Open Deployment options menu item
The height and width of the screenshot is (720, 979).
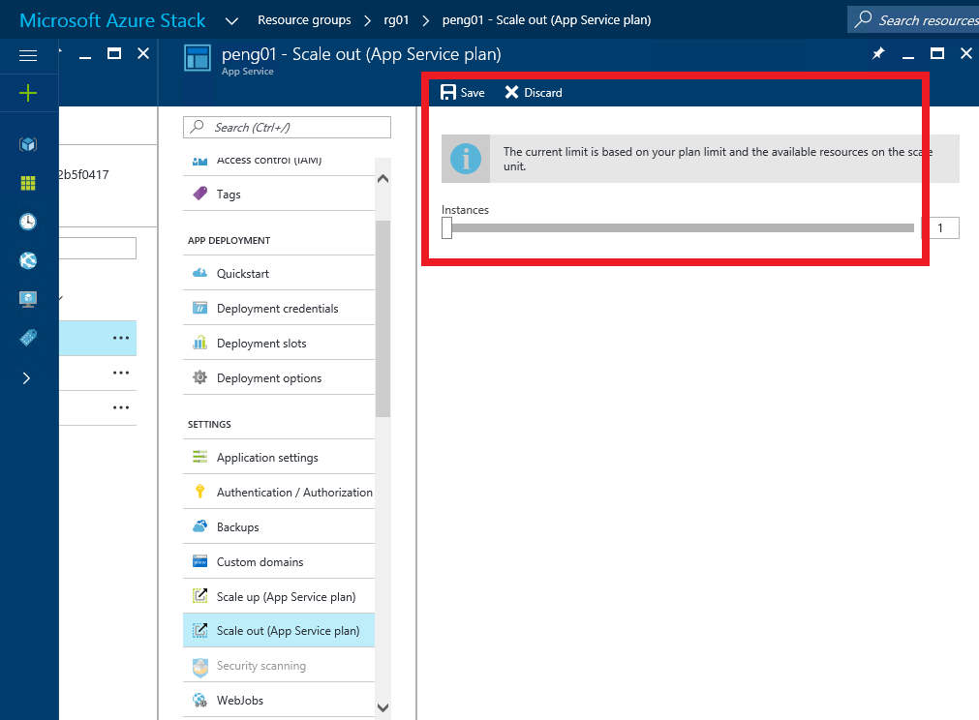coord(279,377)
